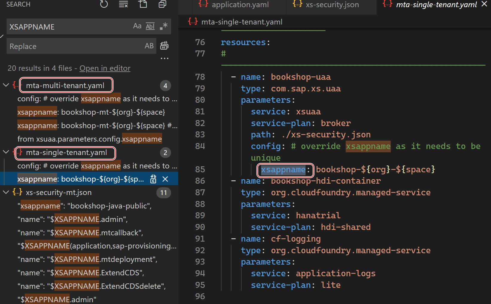Screen dimensions: 491x304
Task: Collapse all search results icon
Action: click(162, 4)
